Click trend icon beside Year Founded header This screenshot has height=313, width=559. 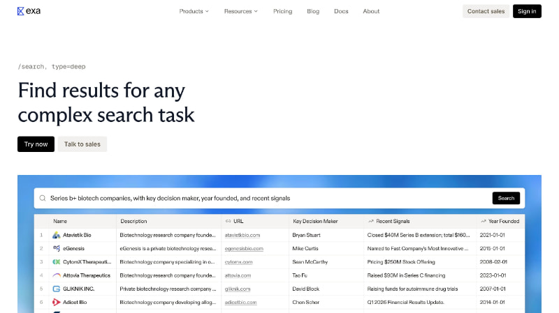[x=484, y=221]
